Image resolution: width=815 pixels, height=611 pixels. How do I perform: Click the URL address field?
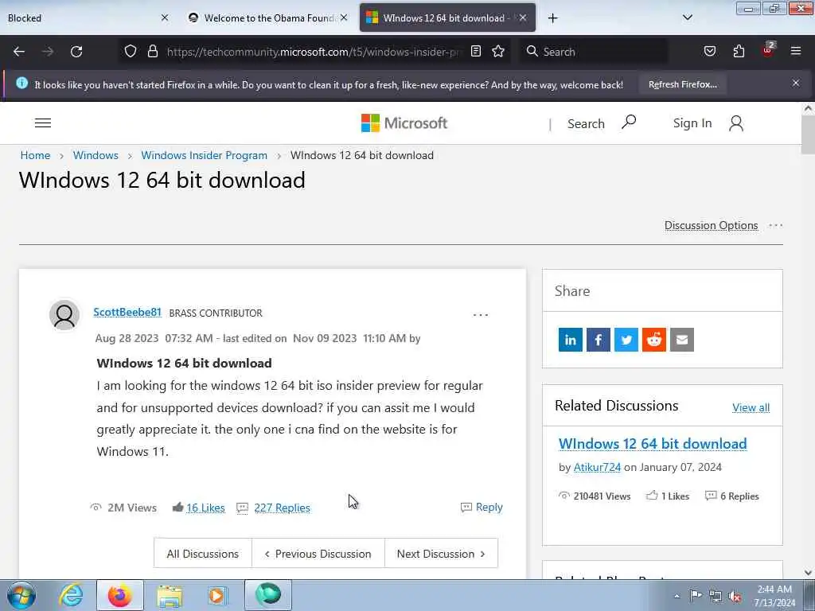pyautogui.click(x=312, y=52)
